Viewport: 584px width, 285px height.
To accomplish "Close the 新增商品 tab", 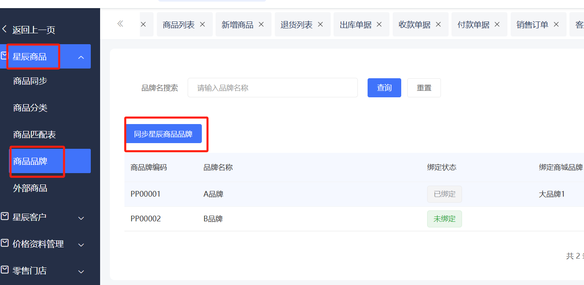I will click(x=261, y=24).
